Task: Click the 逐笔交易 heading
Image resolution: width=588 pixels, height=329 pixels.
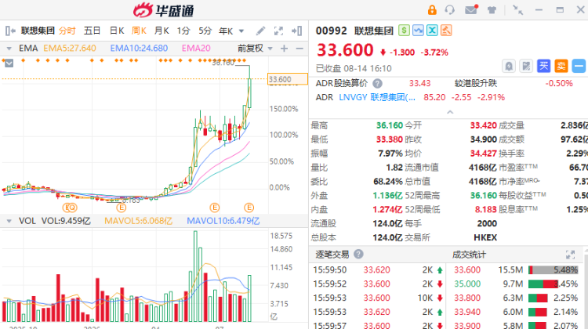Action: 332,255
